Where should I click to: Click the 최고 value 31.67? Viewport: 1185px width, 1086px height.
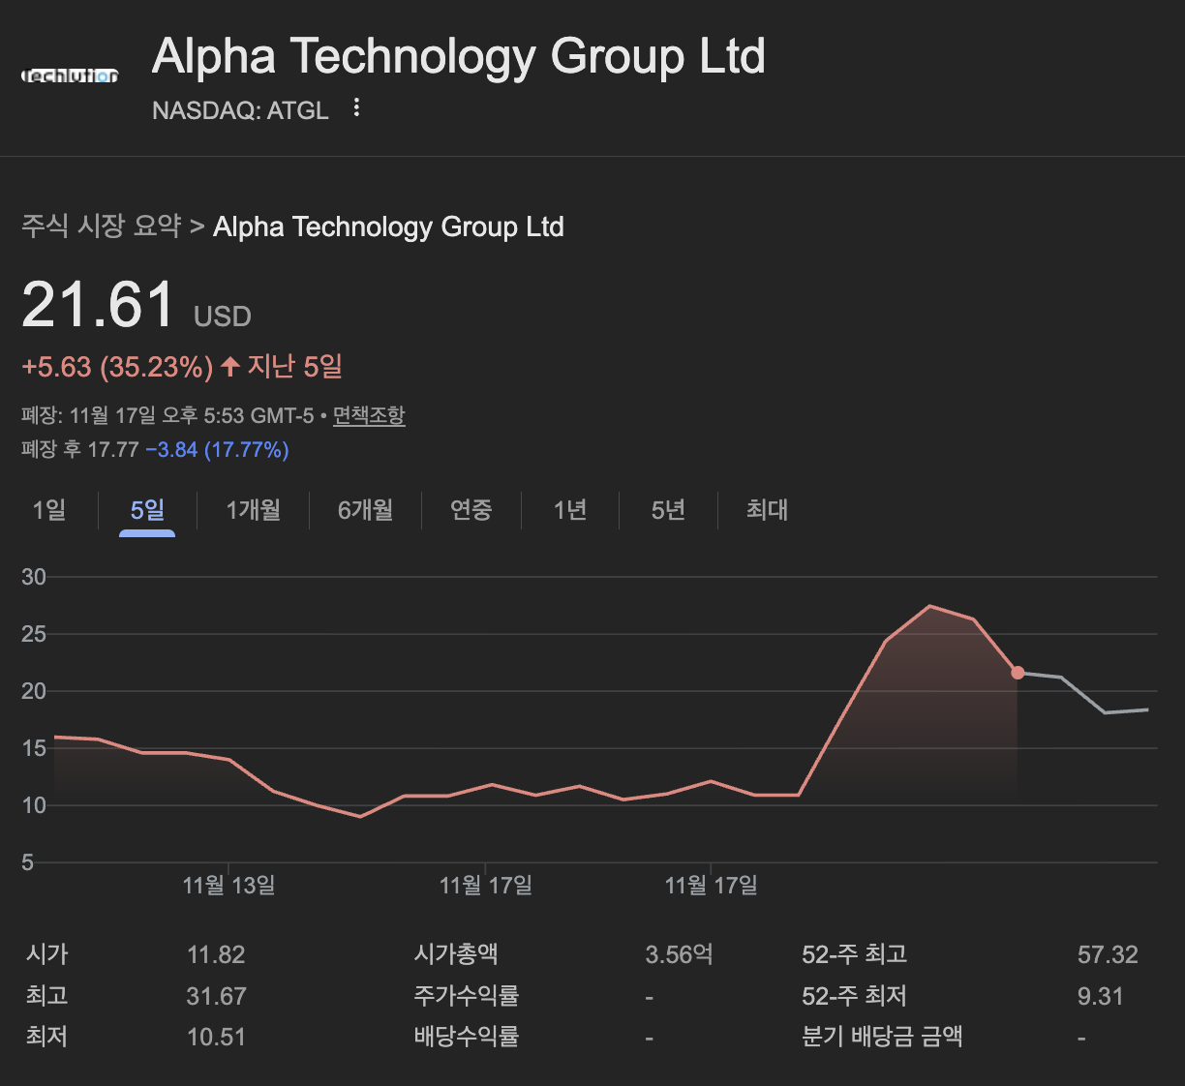coord(216,996)
